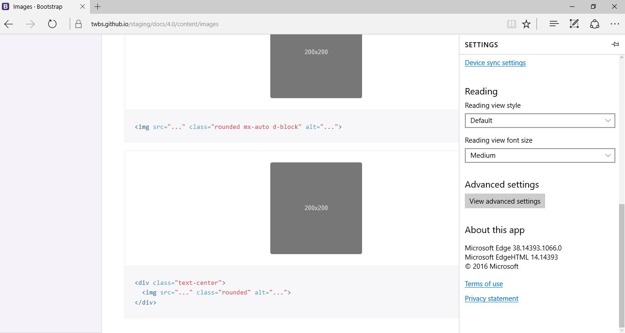Click the © 2016 Microsoft text
Viewport: 625px width, 333px height.
(x=491, y=266)
